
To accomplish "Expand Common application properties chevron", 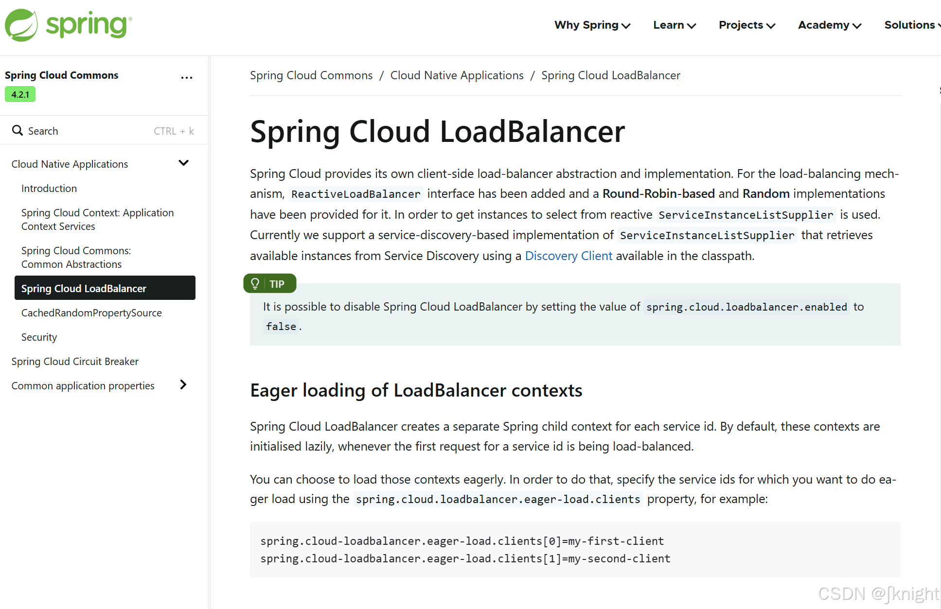I will [x=183, y=384].
